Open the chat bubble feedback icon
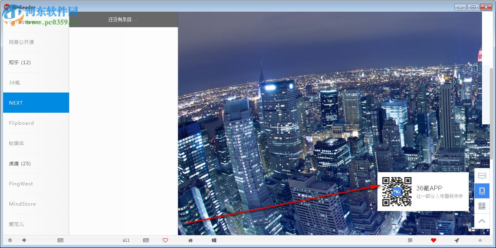The width and height of the screenshot is (496, 248). coord(482,176)
